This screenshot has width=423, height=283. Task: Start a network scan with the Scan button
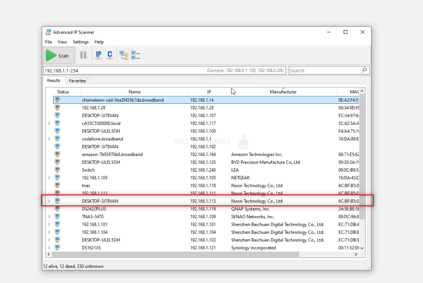59,55
